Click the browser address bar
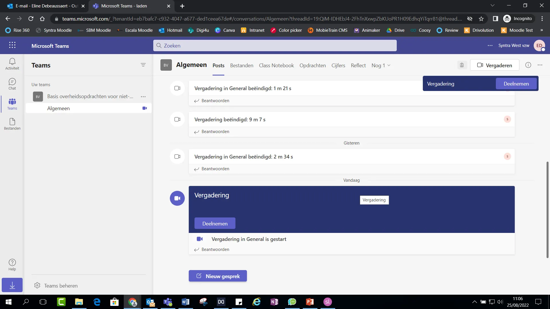 (x=262, y=19)
